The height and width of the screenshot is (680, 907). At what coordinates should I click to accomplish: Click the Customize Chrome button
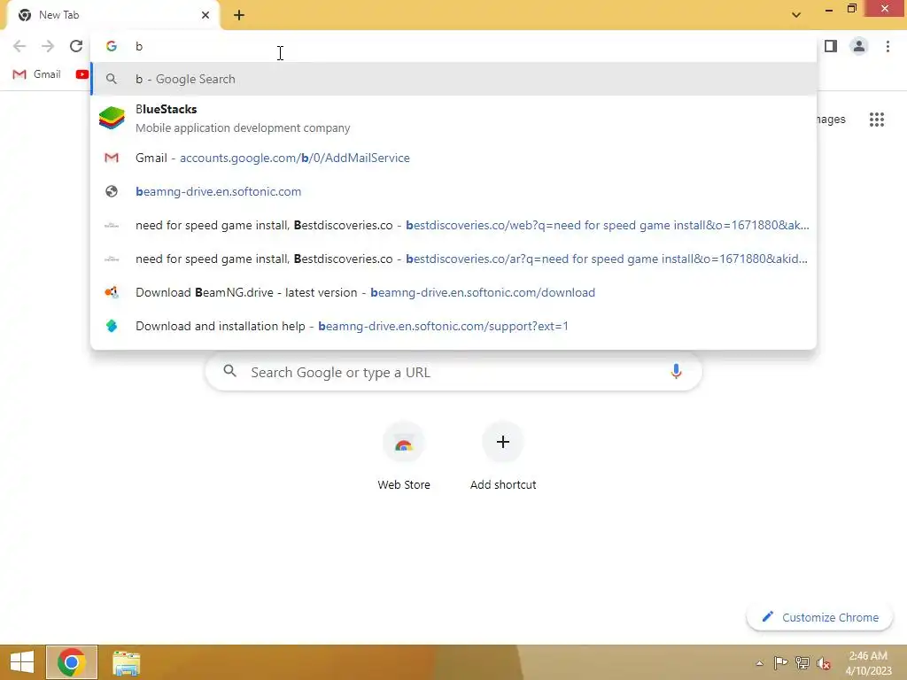(x=819, y=617)
